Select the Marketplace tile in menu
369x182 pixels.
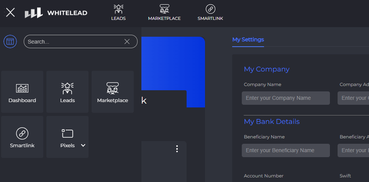[x=113, y=92]
